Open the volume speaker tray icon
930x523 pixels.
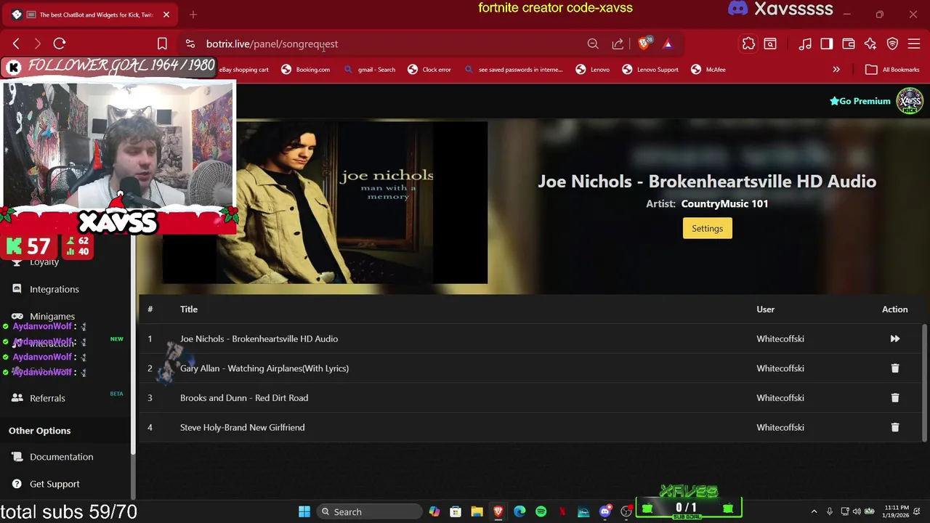click(x=857, y=511)
